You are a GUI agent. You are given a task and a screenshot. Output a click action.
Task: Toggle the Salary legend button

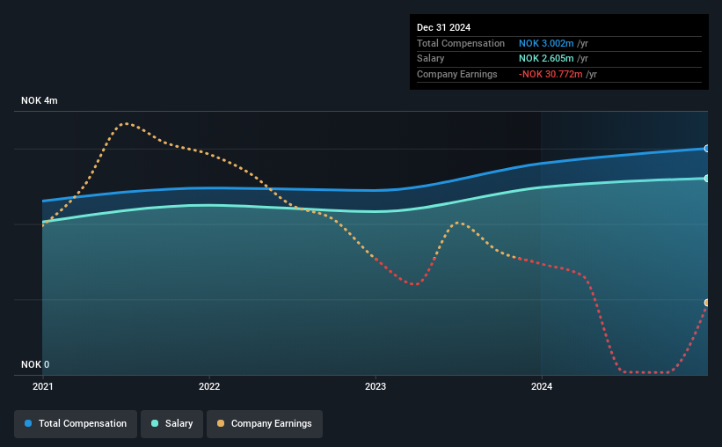point(171,424)
